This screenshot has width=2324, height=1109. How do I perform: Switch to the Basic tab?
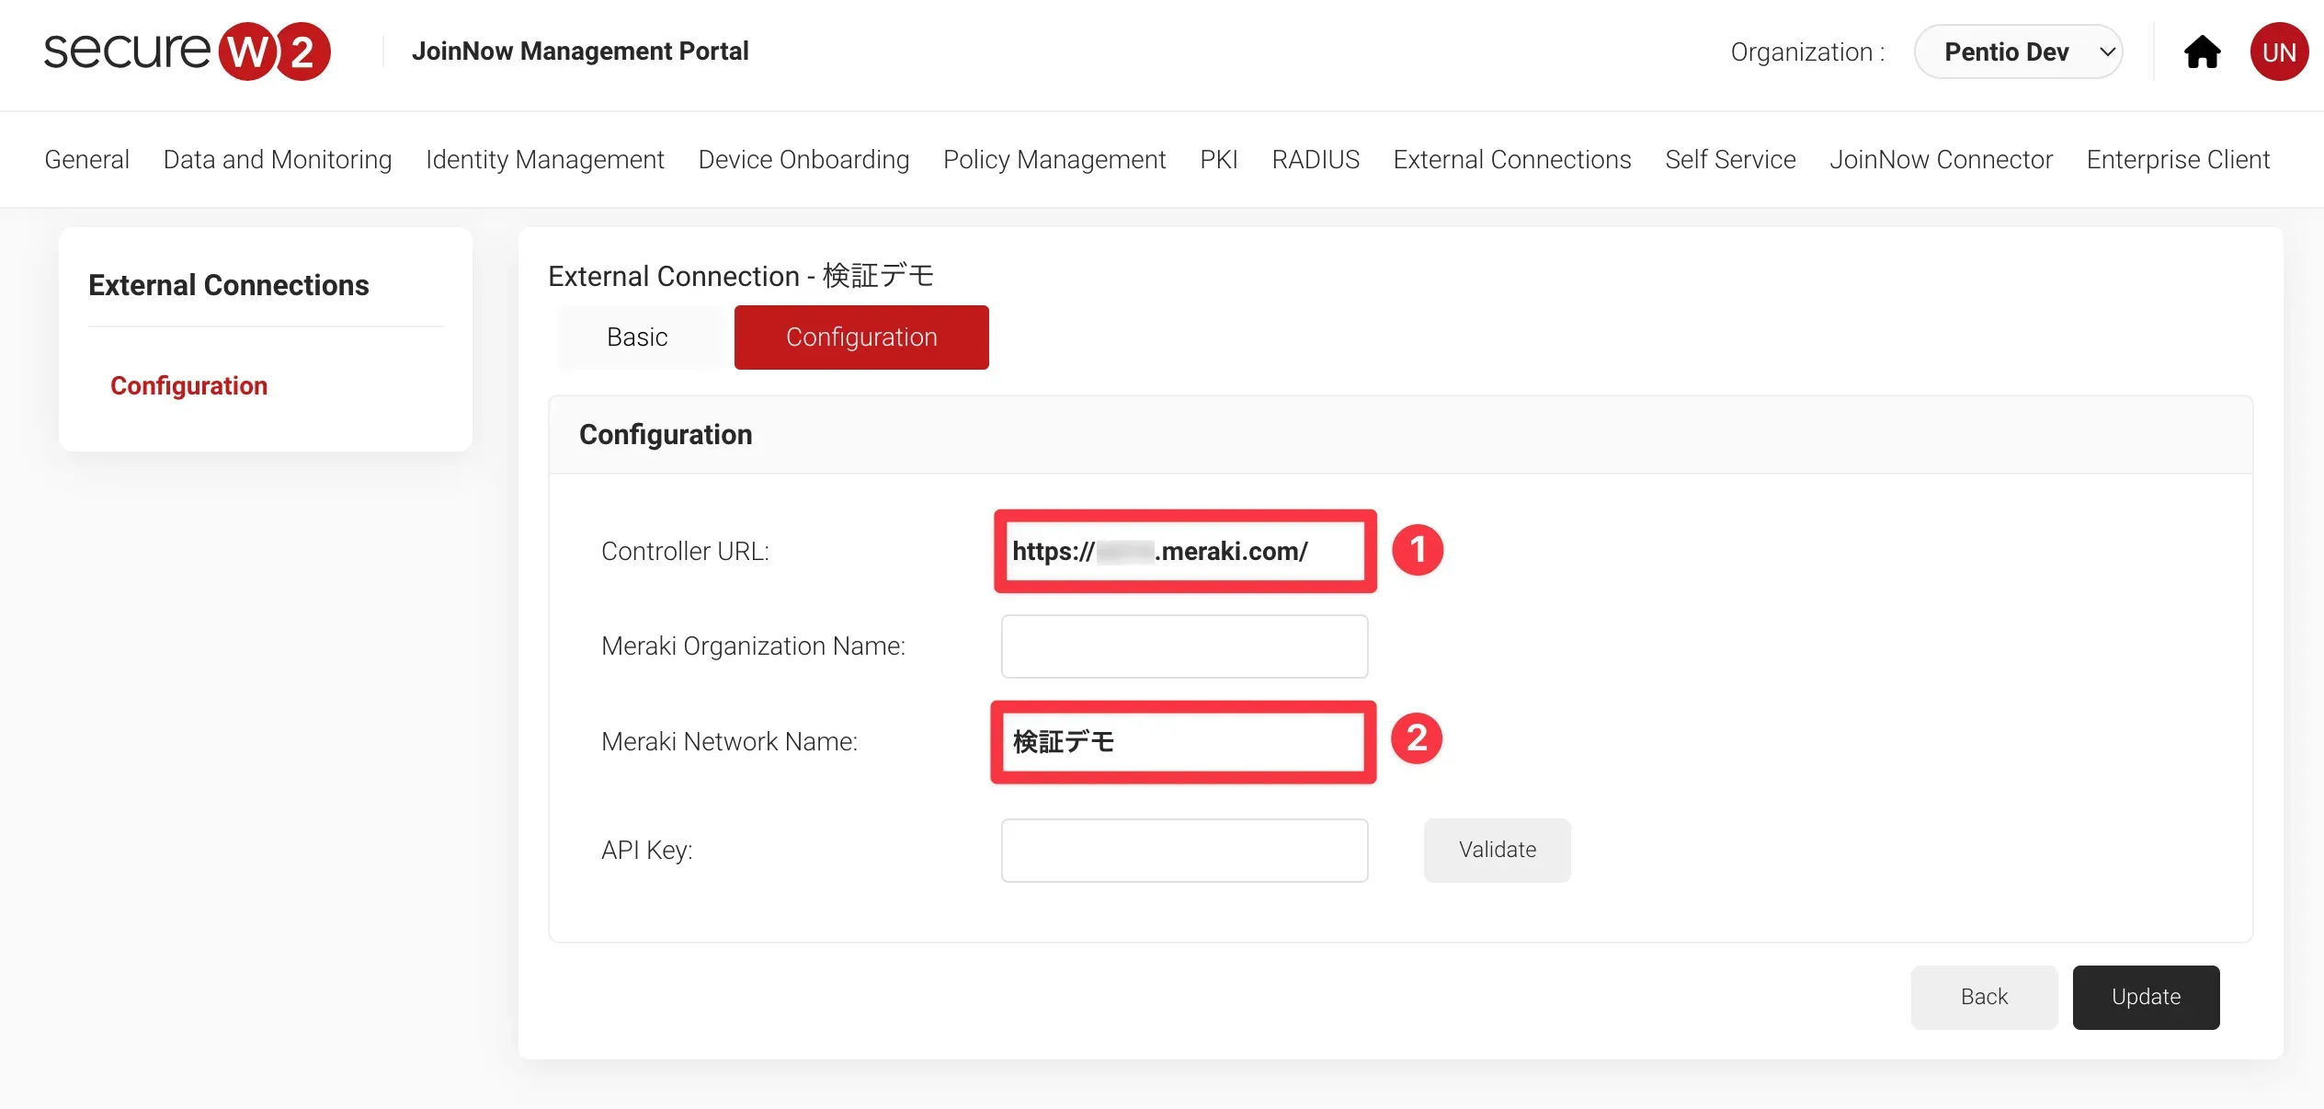(x=637, y=337)
